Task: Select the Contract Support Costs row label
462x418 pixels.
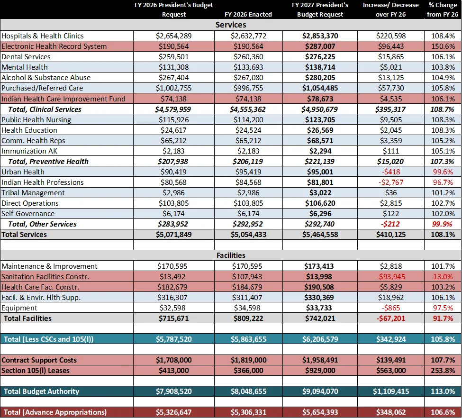Action: point(39,360)
